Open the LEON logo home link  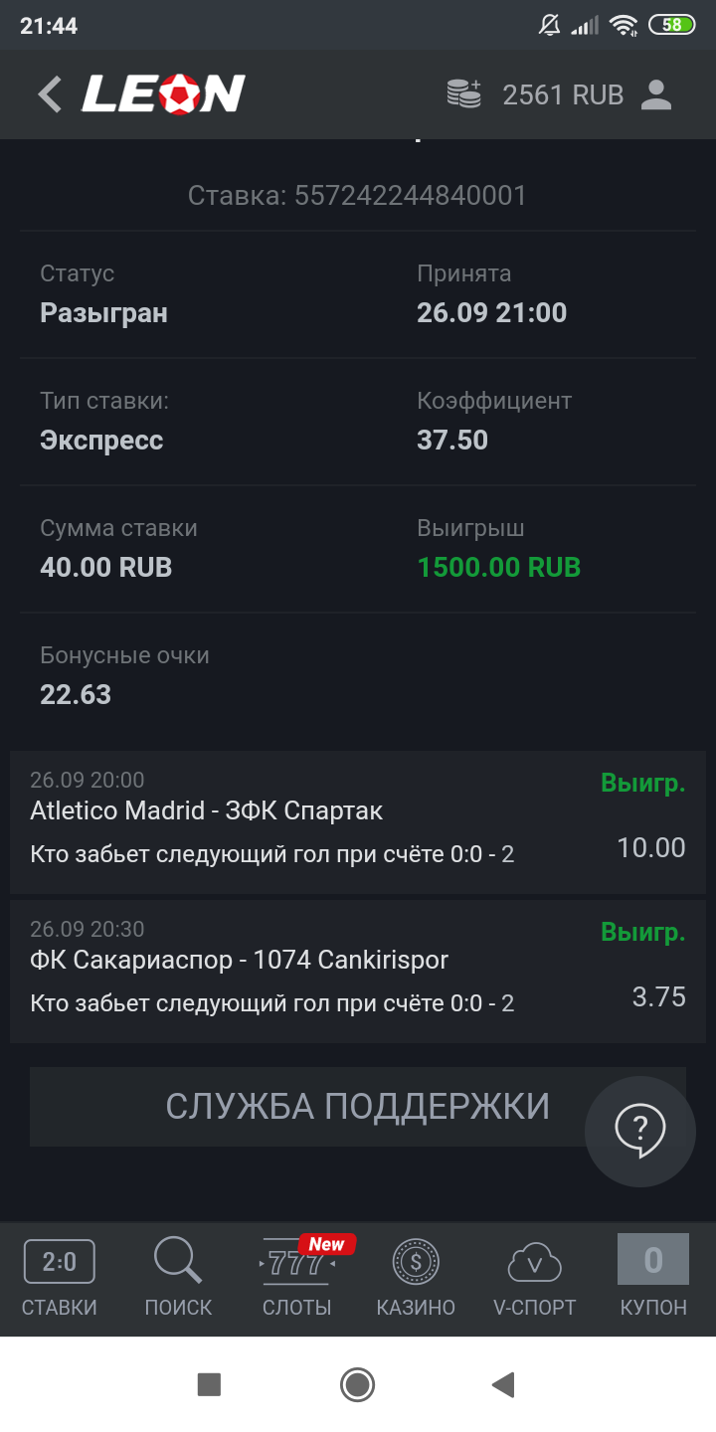(163, 94)
